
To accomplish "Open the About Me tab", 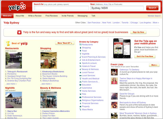I will point(20,16).
